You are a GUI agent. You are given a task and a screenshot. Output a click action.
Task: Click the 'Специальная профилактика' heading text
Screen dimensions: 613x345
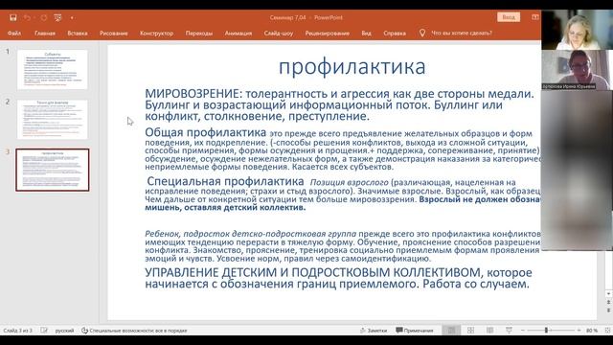pyautogui.click(x=225, y=181)
